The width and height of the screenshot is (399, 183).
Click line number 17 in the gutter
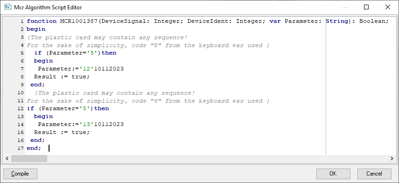tap(21, 148)
